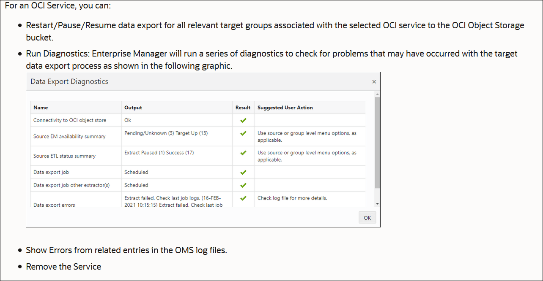
Task: Click the Result column header
Action: [243, 108]
